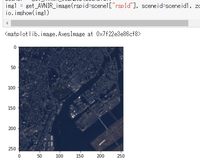Image resolution: width=200 pixels, height=161 pixels.
Task: Place cursor in the io.imshow(img1) line
Action: 27,13
